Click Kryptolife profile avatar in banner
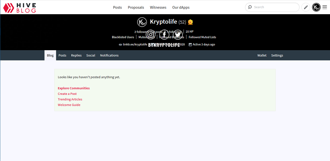Screen dimensions: 330x161 pyautogui.click(x=142, y=22)
